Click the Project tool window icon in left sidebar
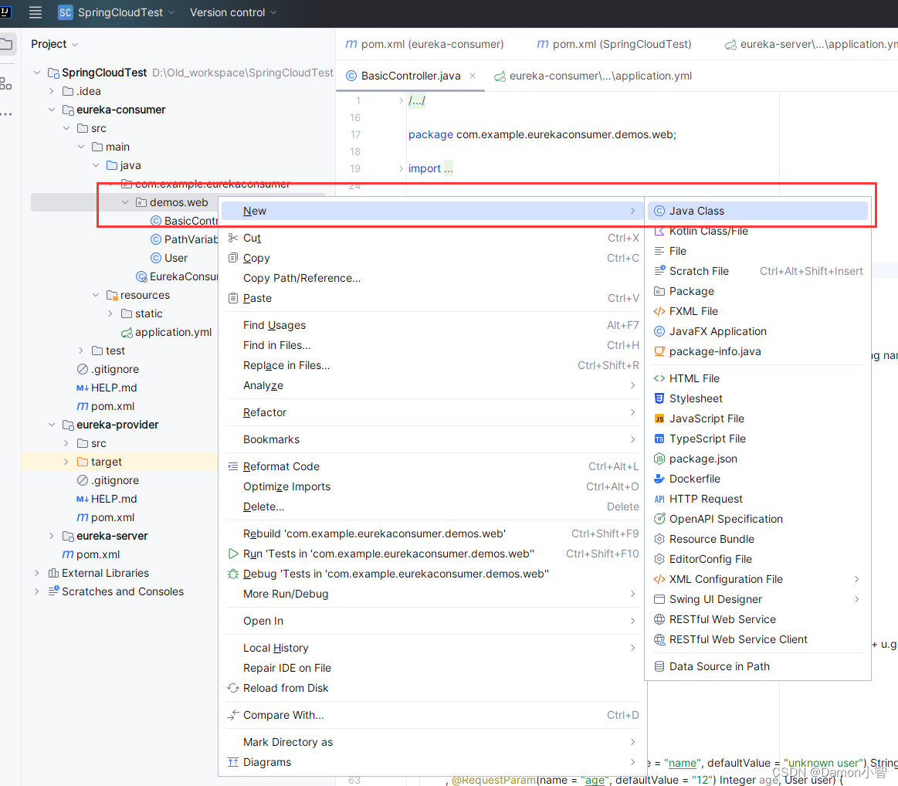 [8, 44]
